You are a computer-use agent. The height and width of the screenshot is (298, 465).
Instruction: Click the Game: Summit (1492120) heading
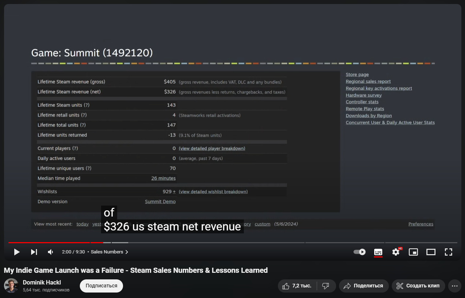(x=92, y=53)
